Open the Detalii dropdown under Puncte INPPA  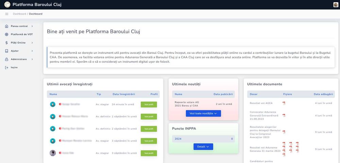coord(203,147)
